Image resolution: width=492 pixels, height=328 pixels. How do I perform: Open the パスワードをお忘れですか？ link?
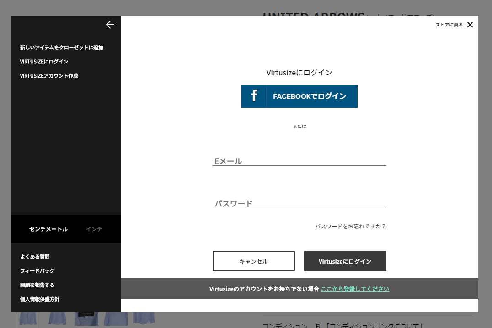(351, 226)
